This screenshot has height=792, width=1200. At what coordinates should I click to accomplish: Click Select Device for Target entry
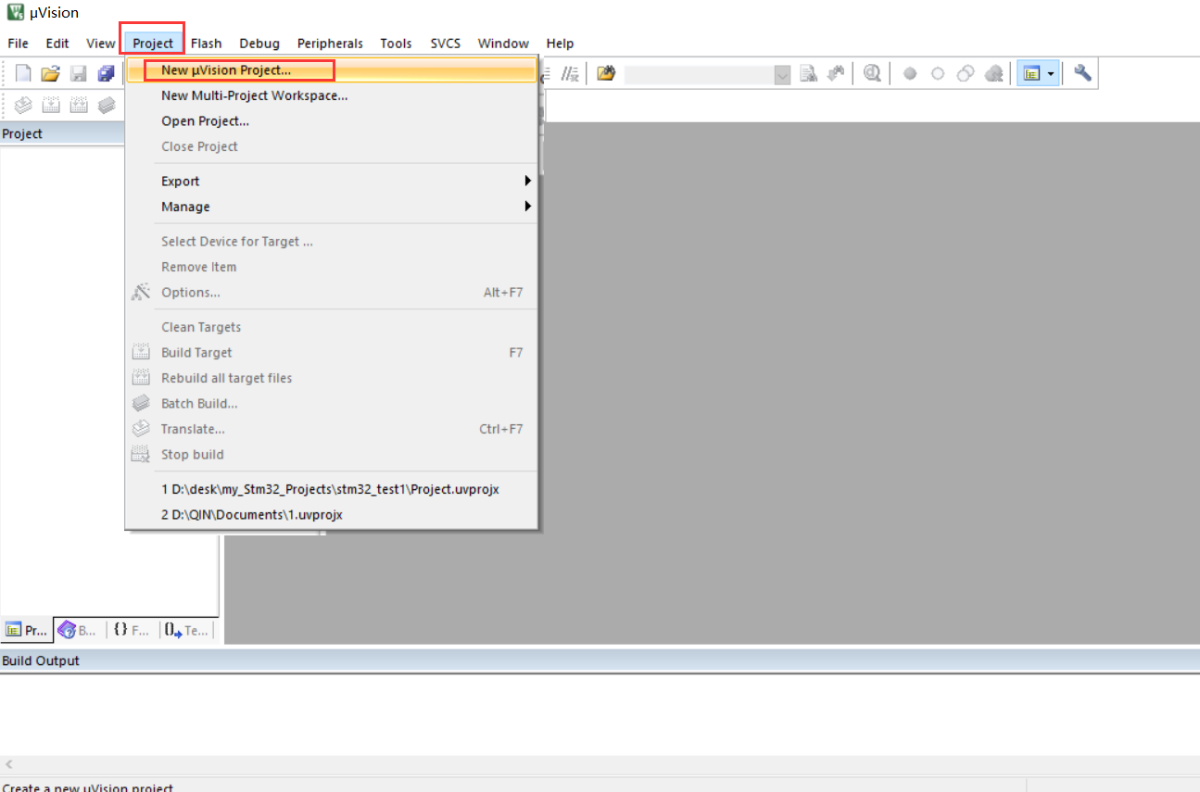[x=332, y=241]
